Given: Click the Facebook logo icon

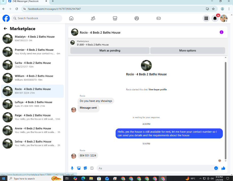Looking at the screenshot, I should tap(6, 18).
